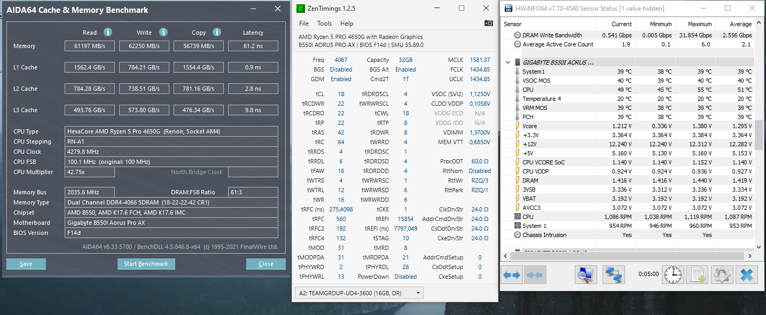Screen dimensions: 766x315
Task: Select the VBAT sensor row
Action: coord(628,199)
